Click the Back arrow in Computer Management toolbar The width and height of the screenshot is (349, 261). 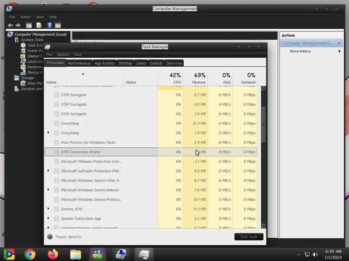tap(10, 25)
